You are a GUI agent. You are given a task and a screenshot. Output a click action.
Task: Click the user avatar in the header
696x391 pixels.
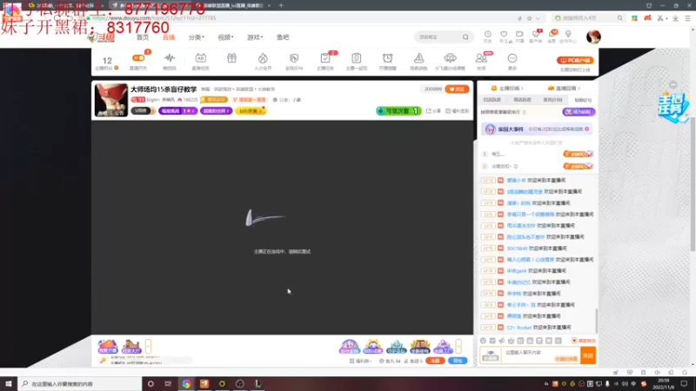click(x=593, y=36)
